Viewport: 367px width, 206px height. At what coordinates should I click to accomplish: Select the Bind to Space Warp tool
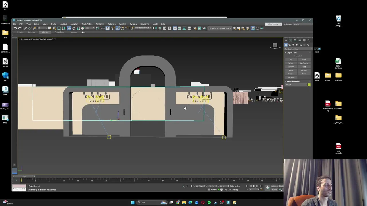[35, 28]
